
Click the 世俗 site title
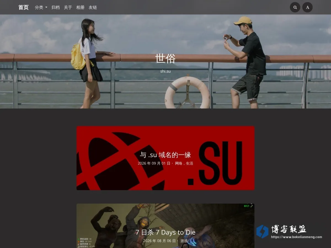[165, 58]
